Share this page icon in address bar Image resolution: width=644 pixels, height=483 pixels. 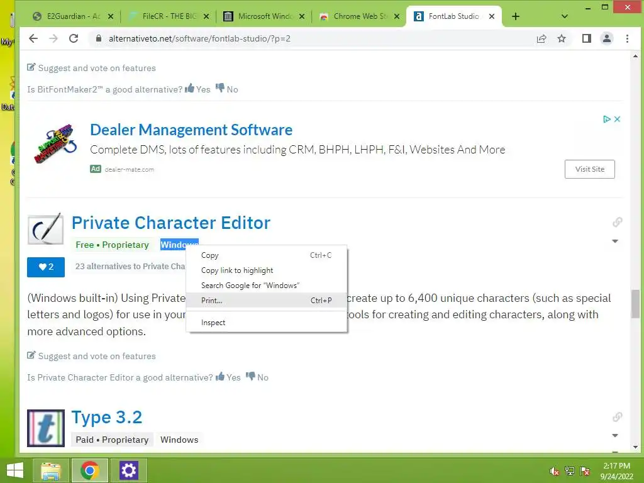click(541, 38)
